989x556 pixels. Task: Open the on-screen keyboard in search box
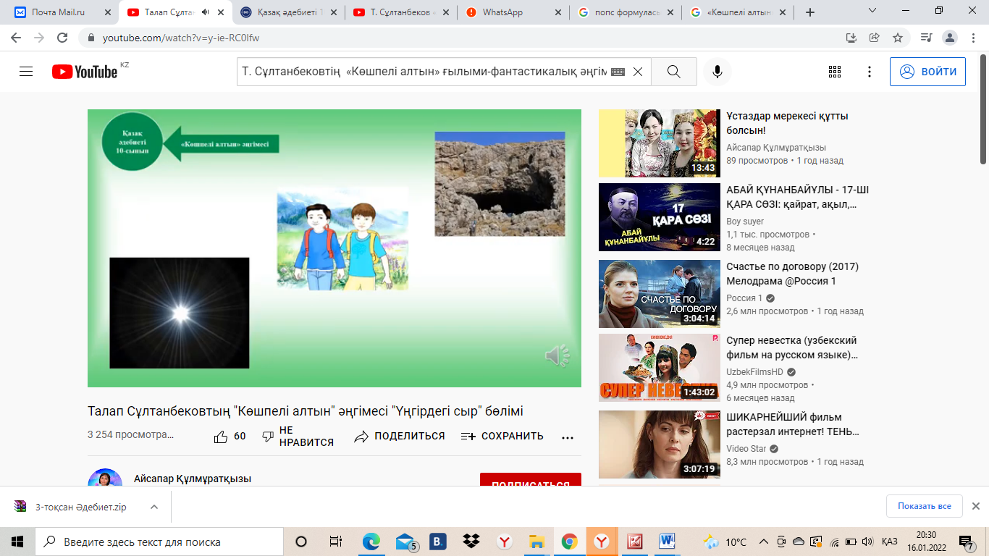(x=618, y=72)
